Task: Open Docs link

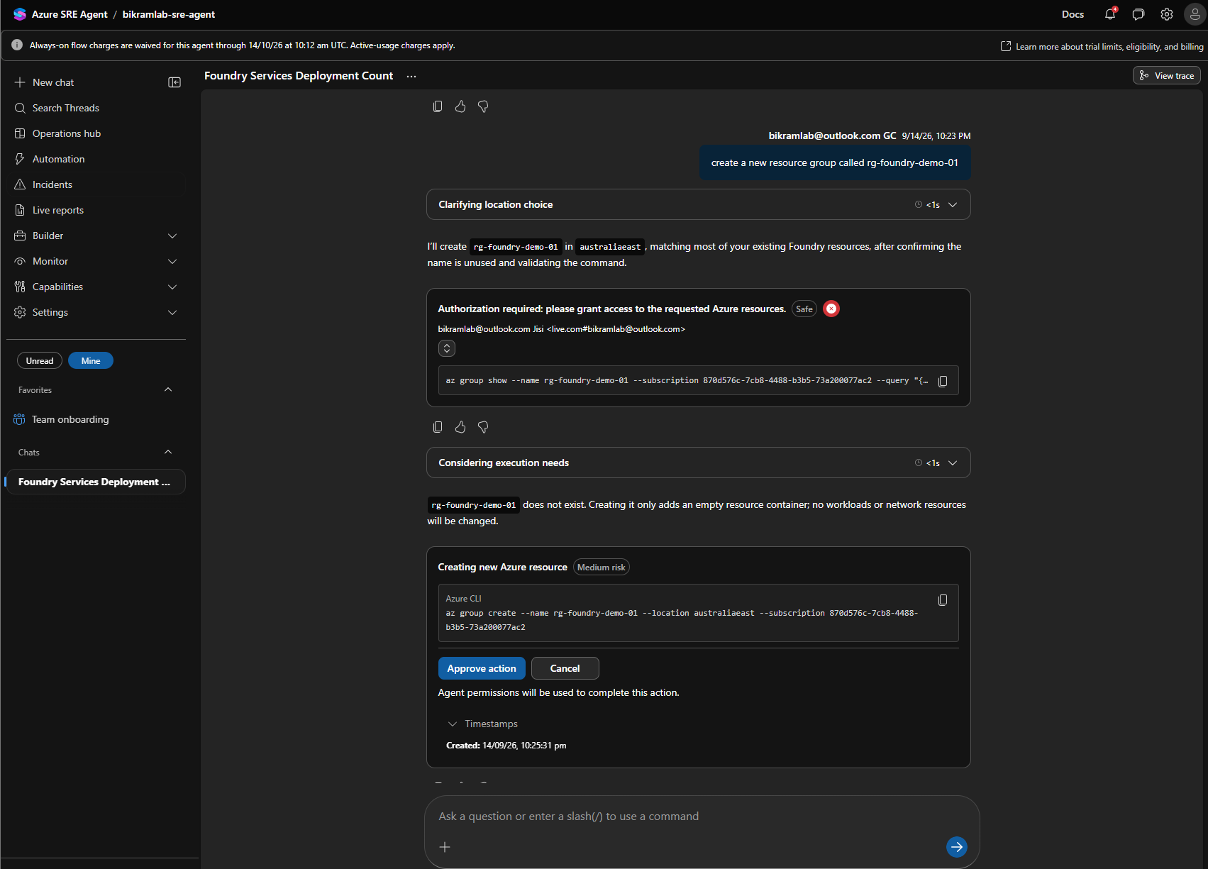Action: click(1073, 14)
